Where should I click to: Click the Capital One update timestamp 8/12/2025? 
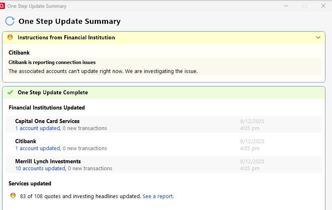pyautogui.click(x=252, y=121)
